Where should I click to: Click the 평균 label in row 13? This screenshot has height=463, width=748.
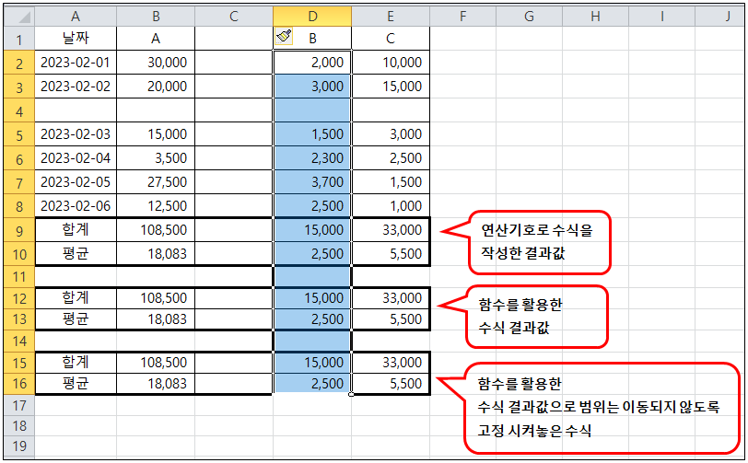click(x=76, y=319)
